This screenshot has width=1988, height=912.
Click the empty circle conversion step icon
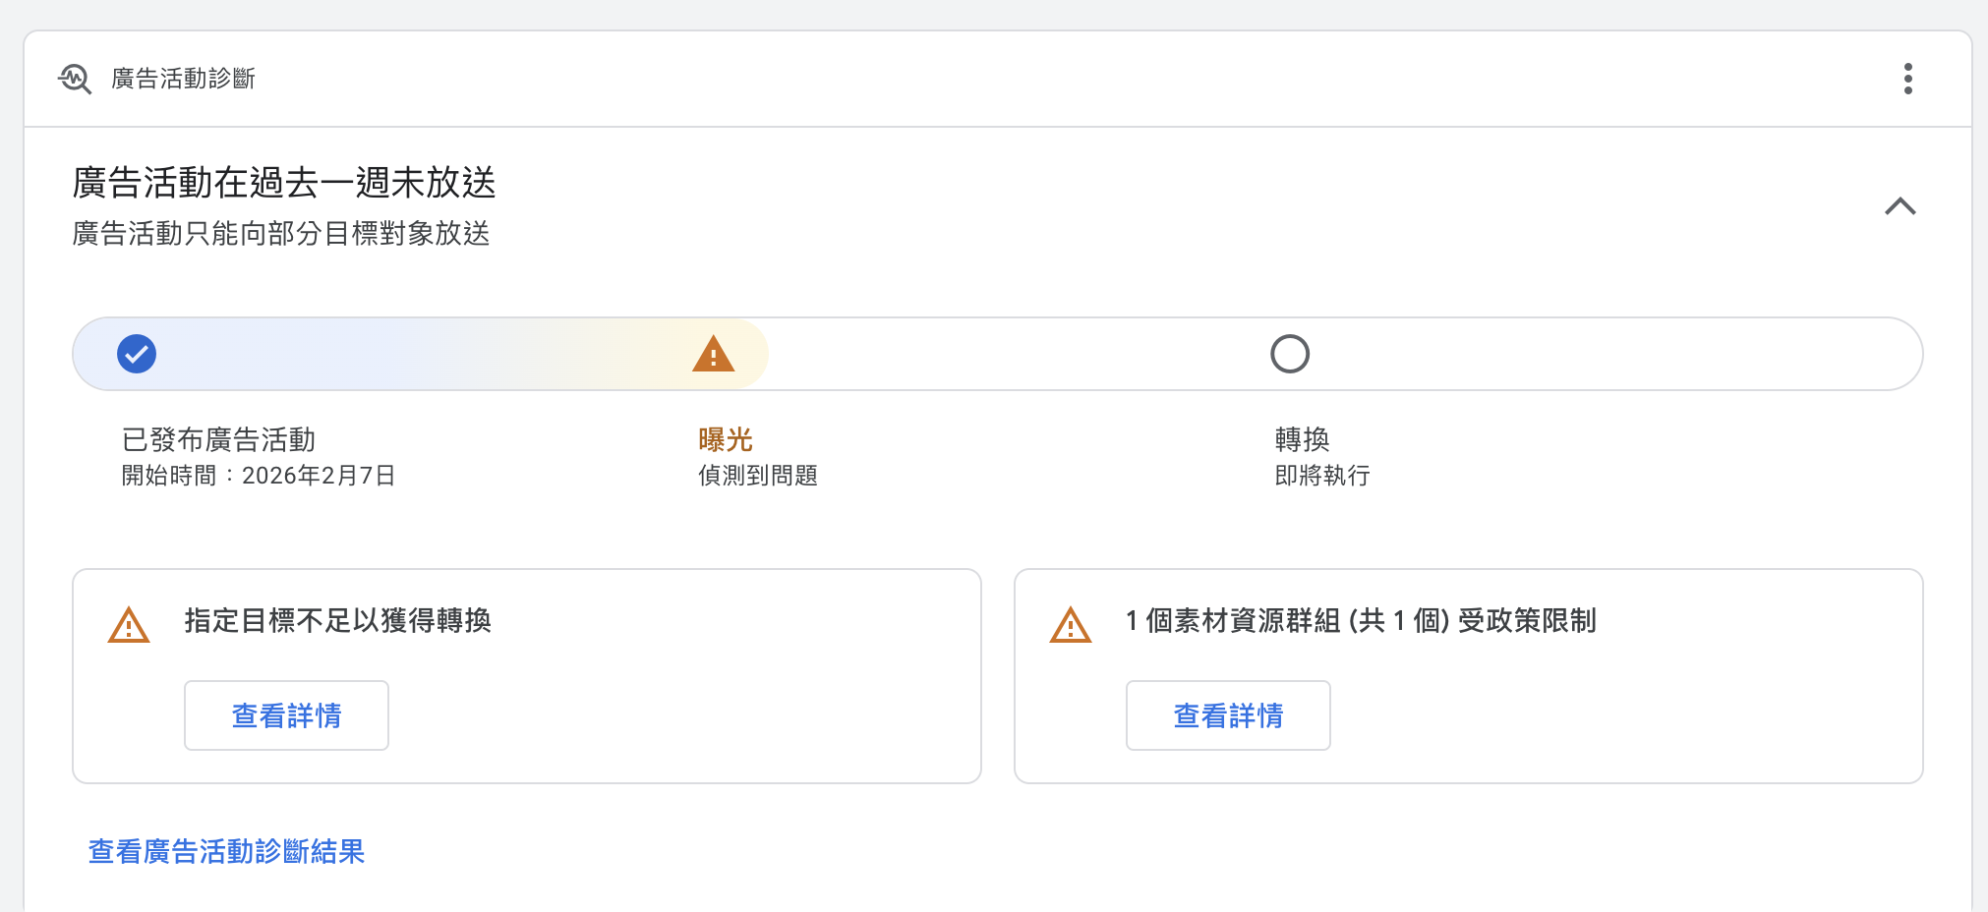tap(1289, 354)
